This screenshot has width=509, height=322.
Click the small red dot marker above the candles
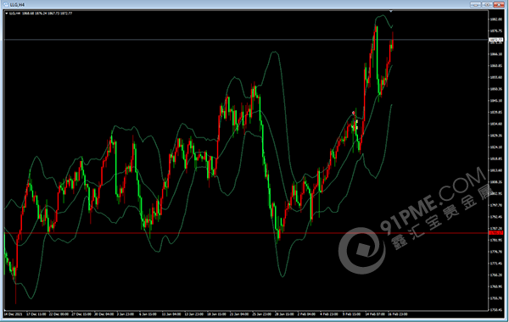pyautogui.click(x=354, y=113)
